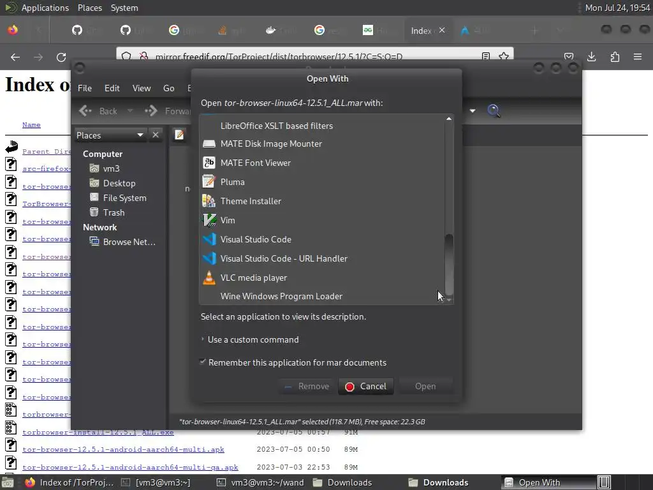653x490 pixels.
Task: Bookmark this page with star icon
Action: tap(504, 56)
